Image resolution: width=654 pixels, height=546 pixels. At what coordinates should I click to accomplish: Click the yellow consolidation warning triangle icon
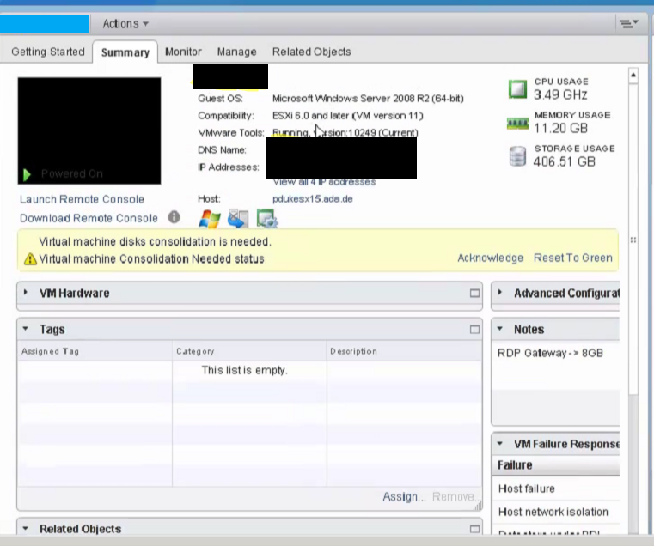click(30, 258)
